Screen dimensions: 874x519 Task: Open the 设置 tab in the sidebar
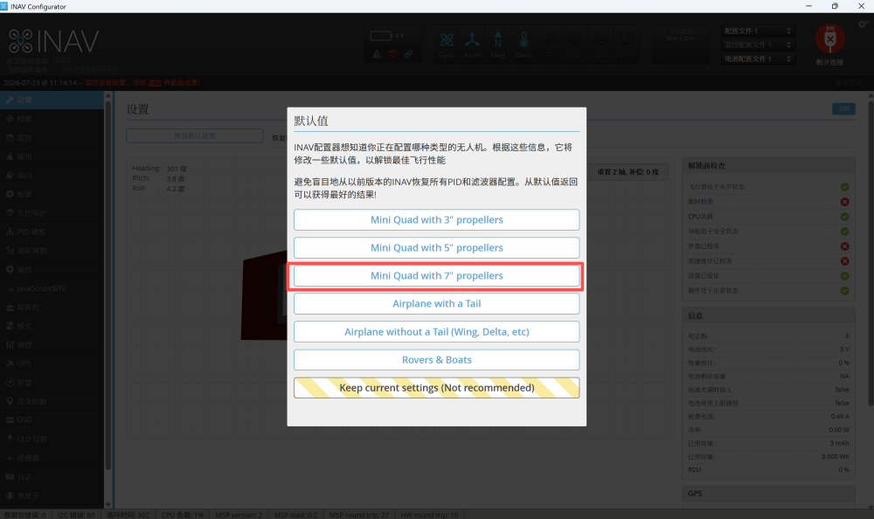(52, 100)
